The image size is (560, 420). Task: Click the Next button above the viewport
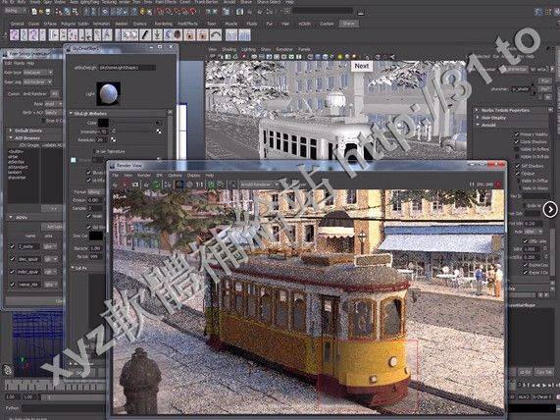point(362,66)
